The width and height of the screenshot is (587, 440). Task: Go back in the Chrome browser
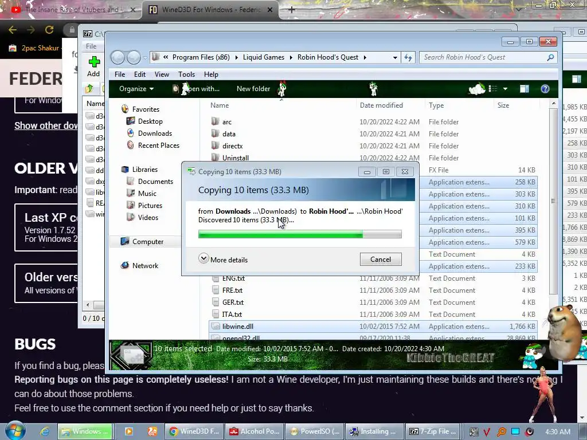(13, 30)
